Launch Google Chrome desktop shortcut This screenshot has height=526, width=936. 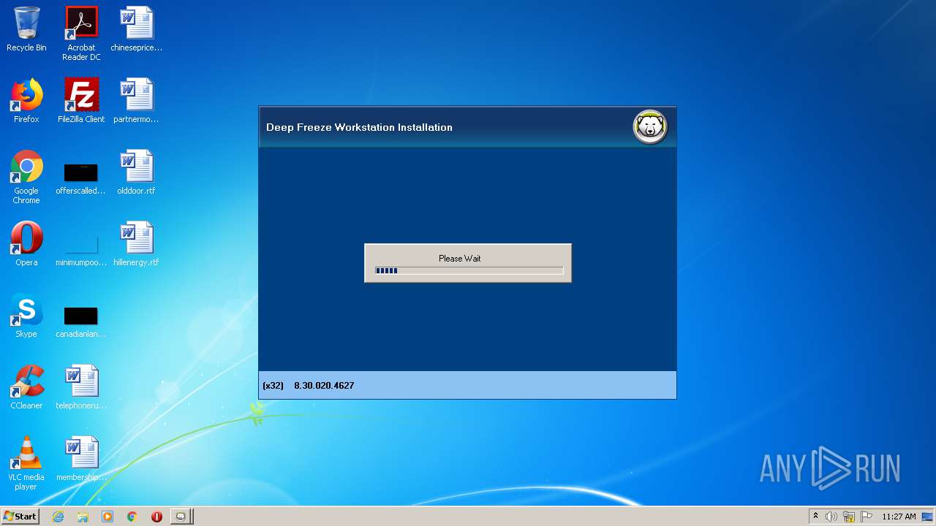tap(26, 177)
